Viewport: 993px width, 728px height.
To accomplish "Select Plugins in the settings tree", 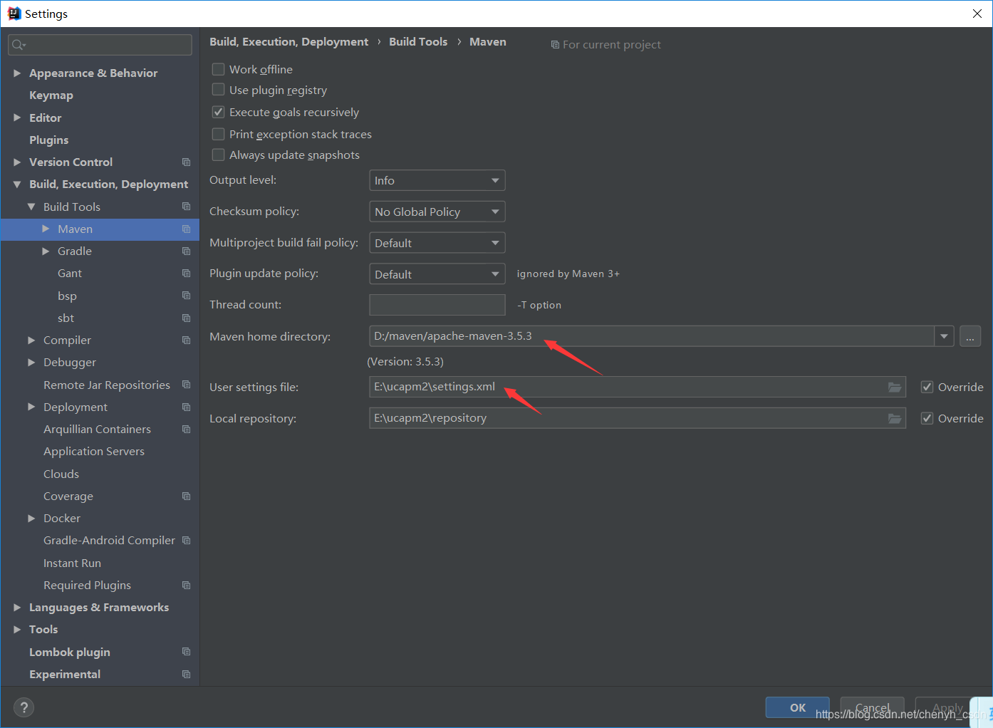I will click(49, 140).
